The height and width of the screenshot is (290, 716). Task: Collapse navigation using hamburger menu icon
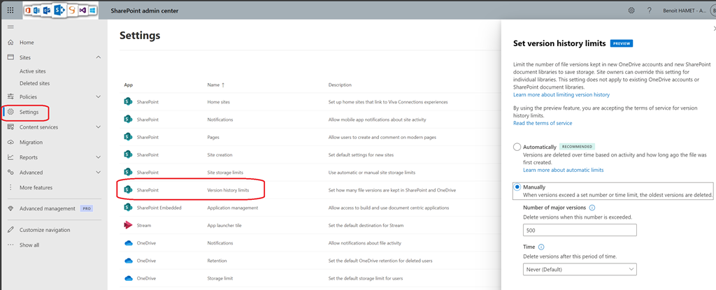tap(10, 27)
